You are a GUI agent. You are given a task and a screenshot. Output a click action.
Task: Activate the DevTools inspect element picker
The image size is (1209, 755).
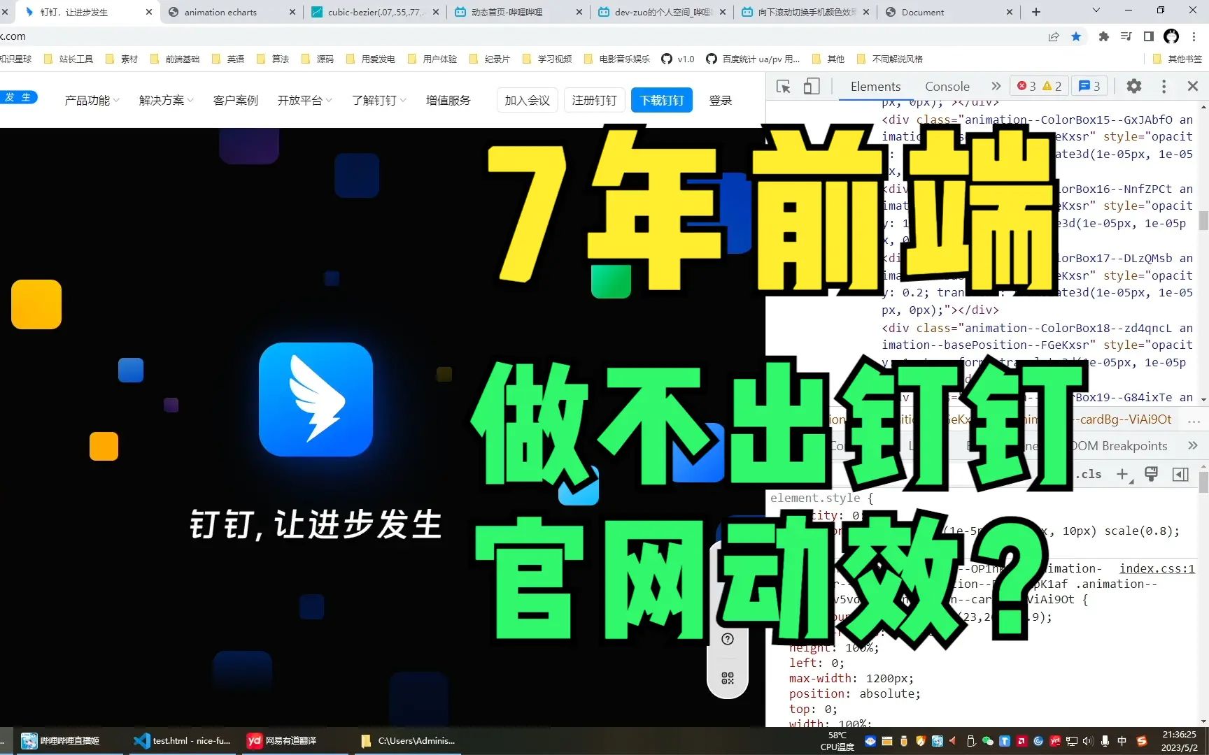click(784, 86)
